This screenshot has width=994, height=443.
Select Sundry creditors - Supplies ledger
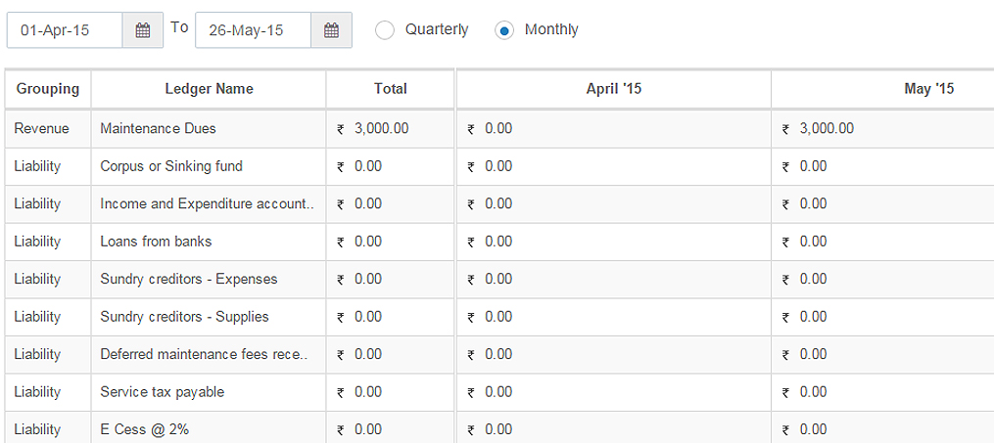pos(184,317)
